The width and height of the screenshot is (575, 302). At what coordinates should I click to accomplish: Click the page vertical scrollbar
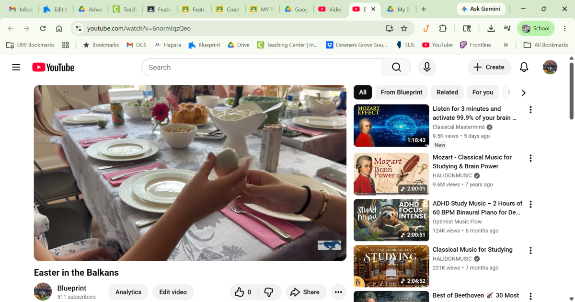click(x=571, y=91)
